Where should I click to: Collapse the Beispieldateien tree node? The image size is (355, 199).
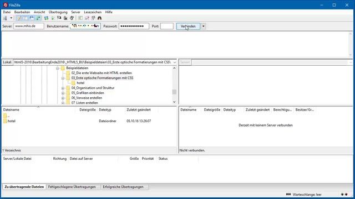[58, 68]
